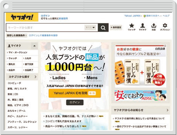Open the すべて category dropdown
This screenshot has width=177, height=135.
pos(90,27)
